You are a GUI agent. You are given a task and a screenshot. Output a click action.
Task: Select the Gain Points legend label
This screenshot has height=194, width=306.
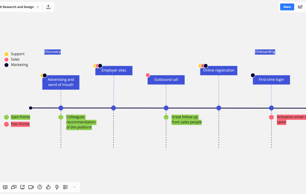pos(21,117)
